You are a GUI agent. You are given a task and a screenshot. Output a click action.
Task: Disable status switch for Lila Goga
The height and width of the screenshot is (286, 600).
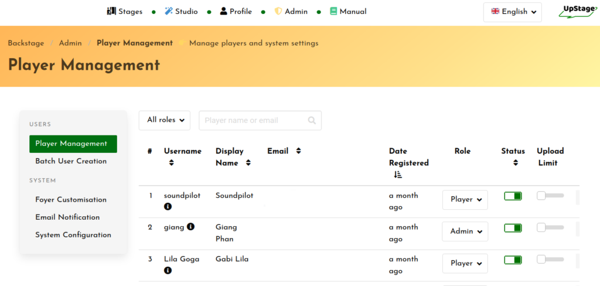513,260
